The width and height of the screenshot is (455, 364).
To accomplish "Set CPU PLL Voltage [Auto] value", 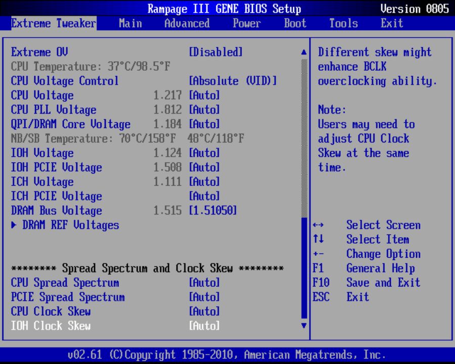I will 204,110.
